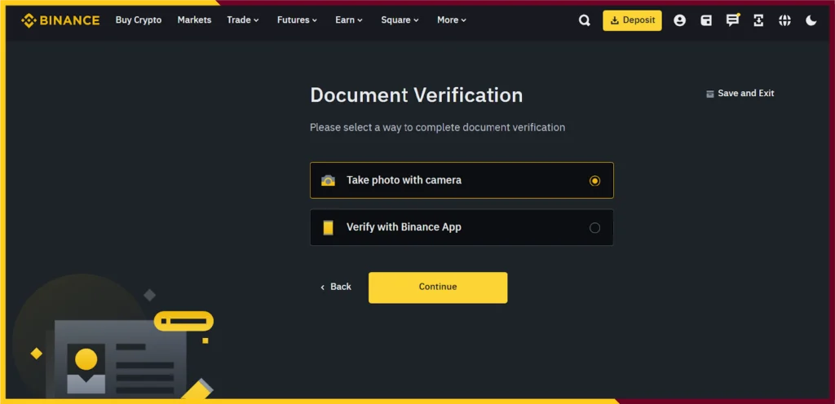Open the Buy Crypto menu item

pos(139,20)
